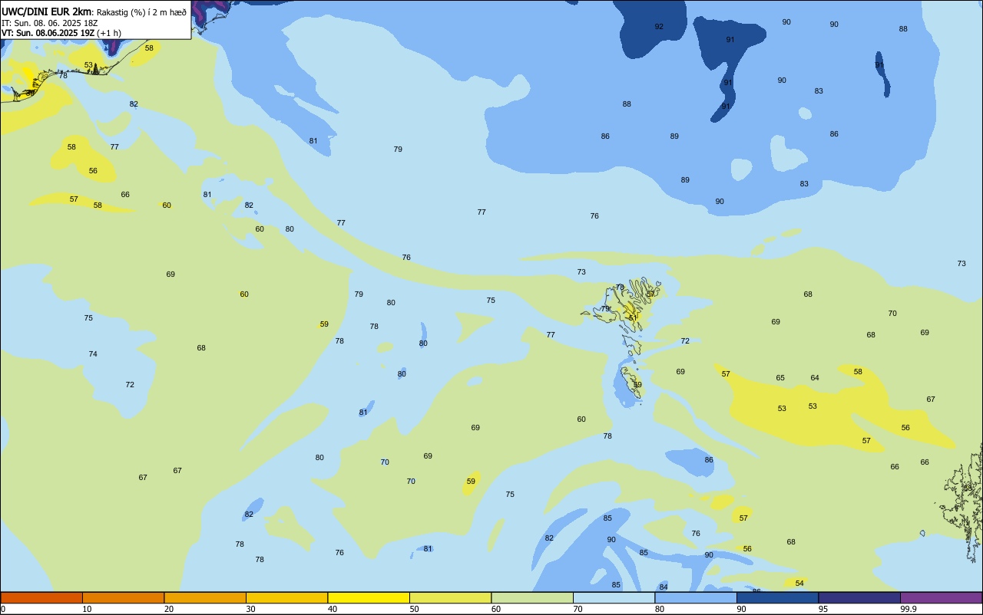The height and width of the screenshot is (615, 983).
Task: Click the medium blue 80–90 legend swatch
Action: tap(696, 597)
